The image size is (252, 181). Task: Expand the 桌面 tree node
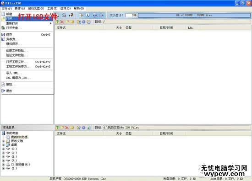[x=3, y=145]
